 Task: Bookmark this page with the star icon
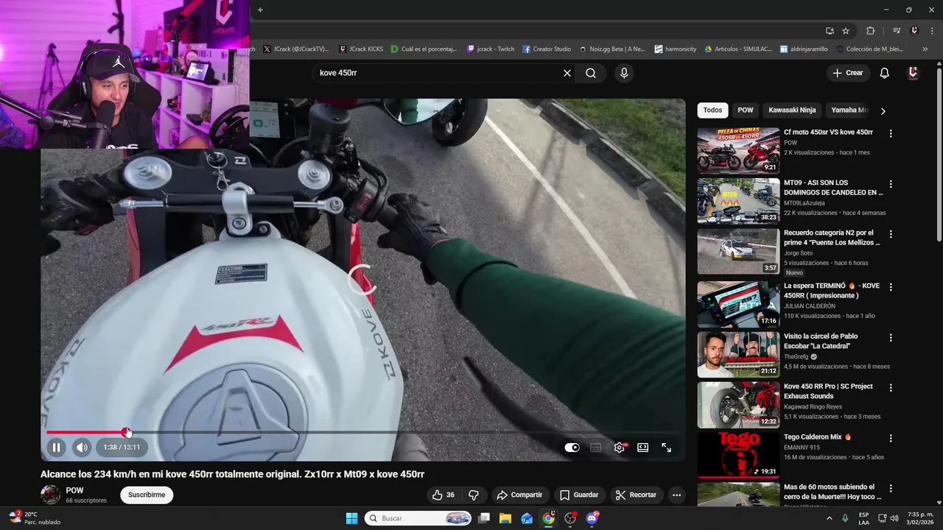pyautogui.click(x=846, y=31)
